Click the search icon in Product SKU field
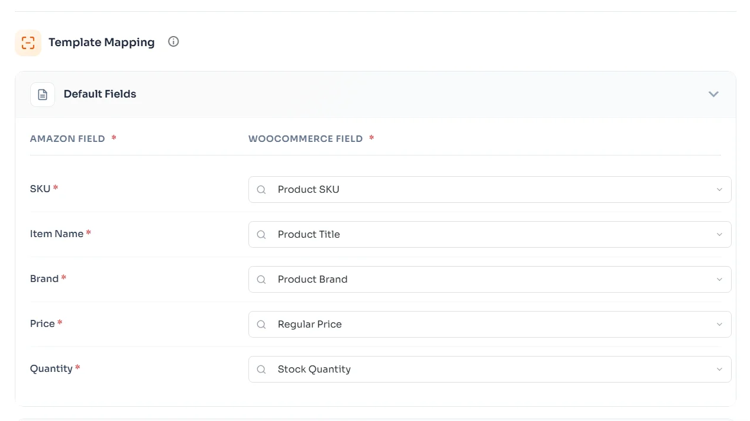 point(261,189)
